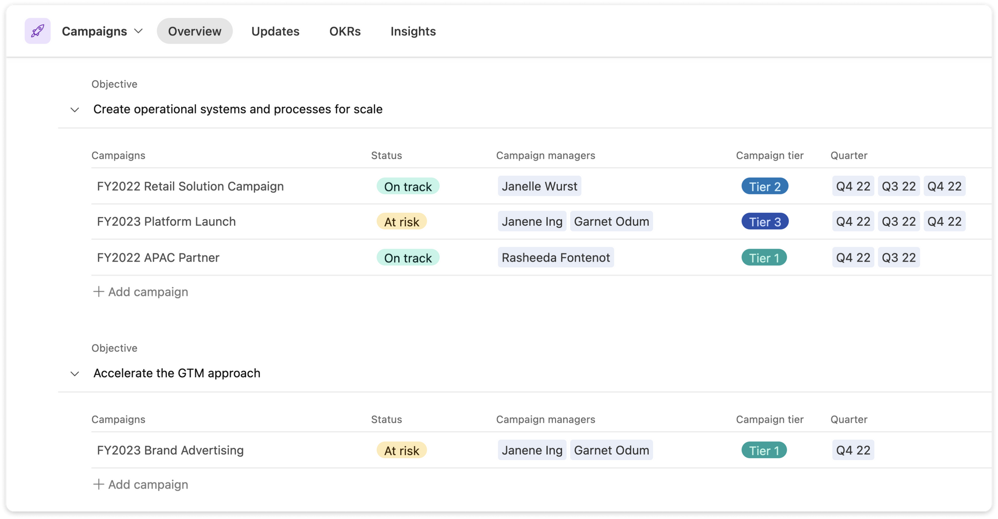The height and width of the screenshot is (519, 998).
Task: Select the Overview tab
Action: point(195,31)
